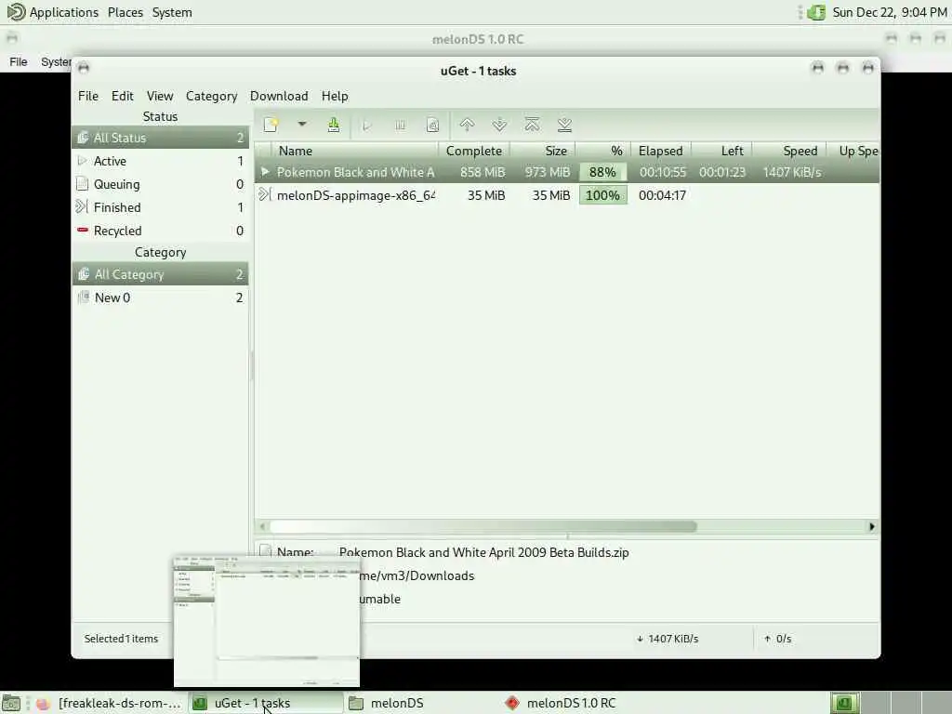Screen dimensions: 952x714
Task: Click the workspace switcher first workspace
Action: (844, 703)
